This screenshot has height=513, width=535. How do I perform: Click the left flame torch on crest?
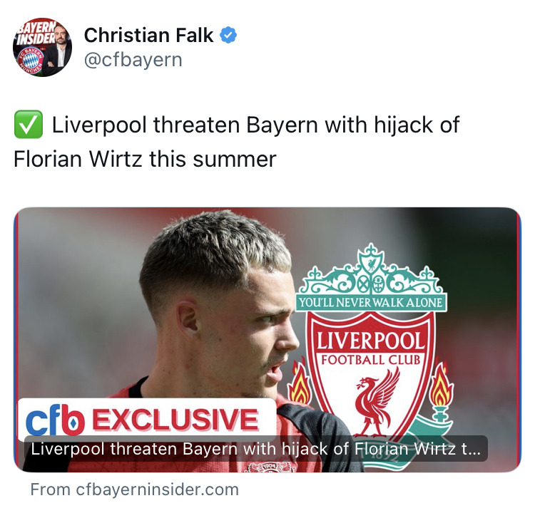pyautogui.click(x=300, y=382)
